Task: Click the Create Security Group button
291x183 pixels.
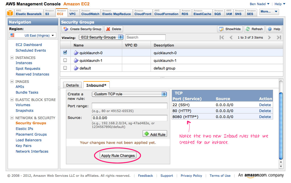Action: [82, 29]
